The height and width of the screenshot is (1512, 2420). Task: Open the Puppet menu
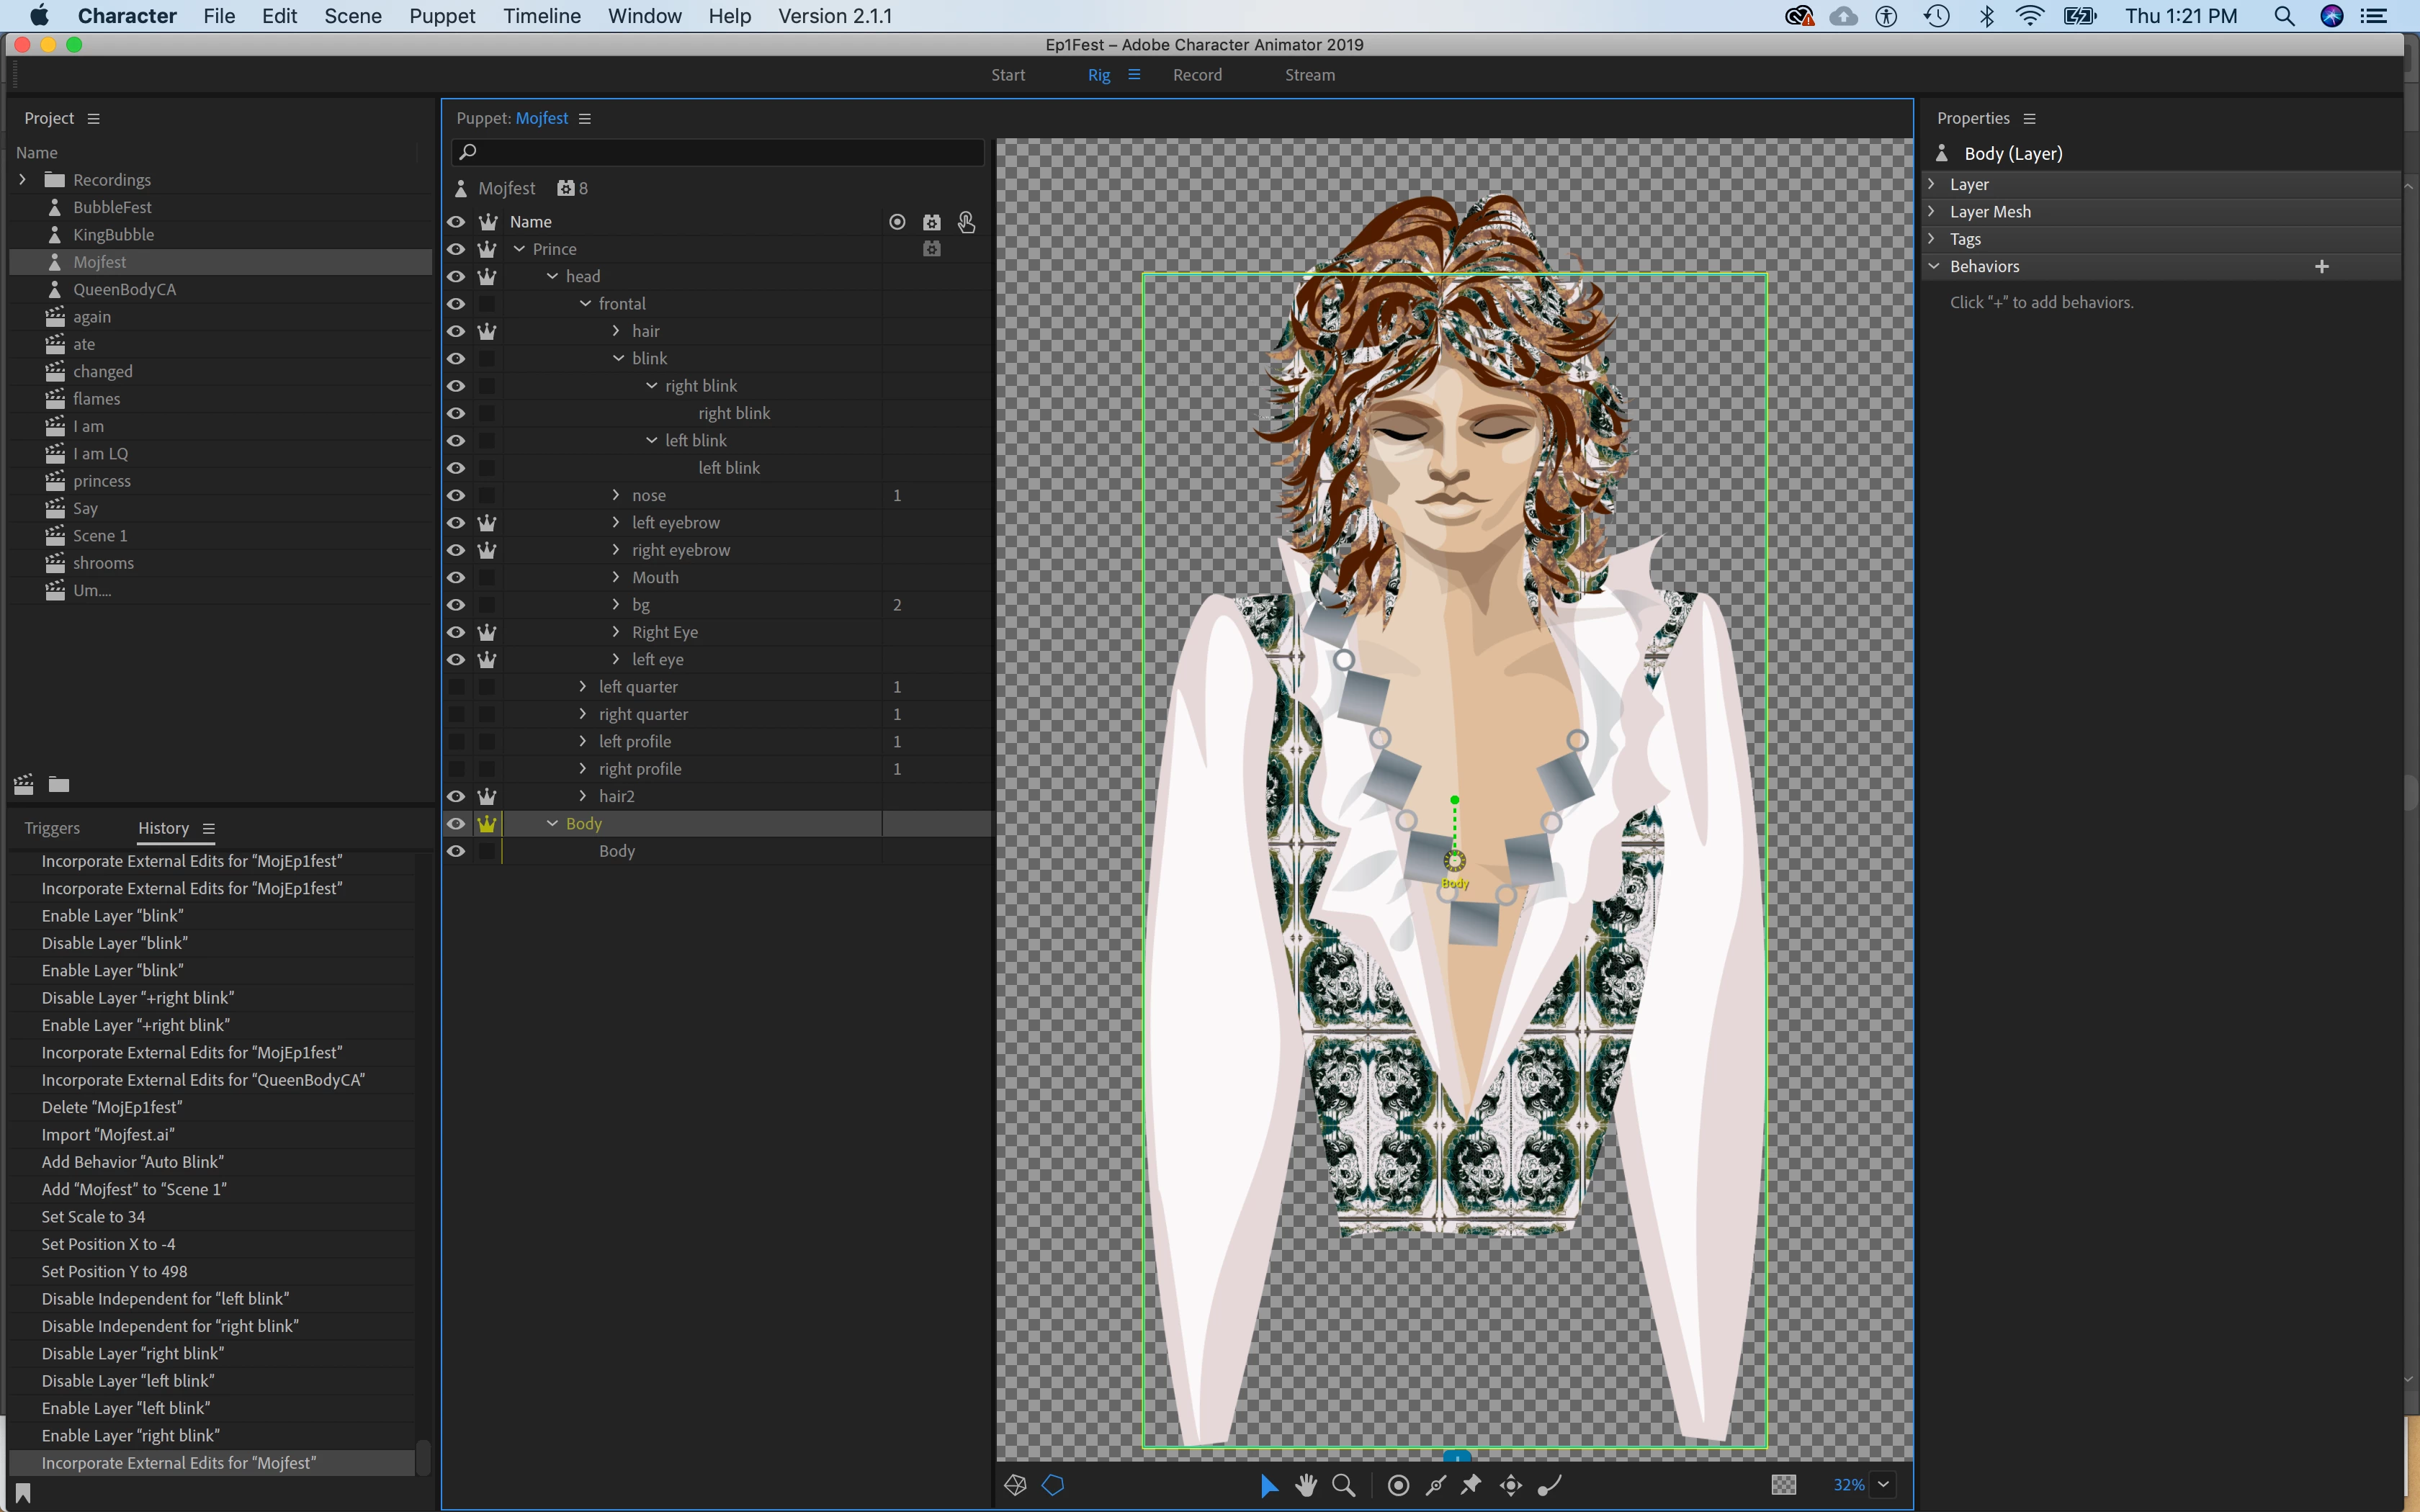tap(442, 16)
